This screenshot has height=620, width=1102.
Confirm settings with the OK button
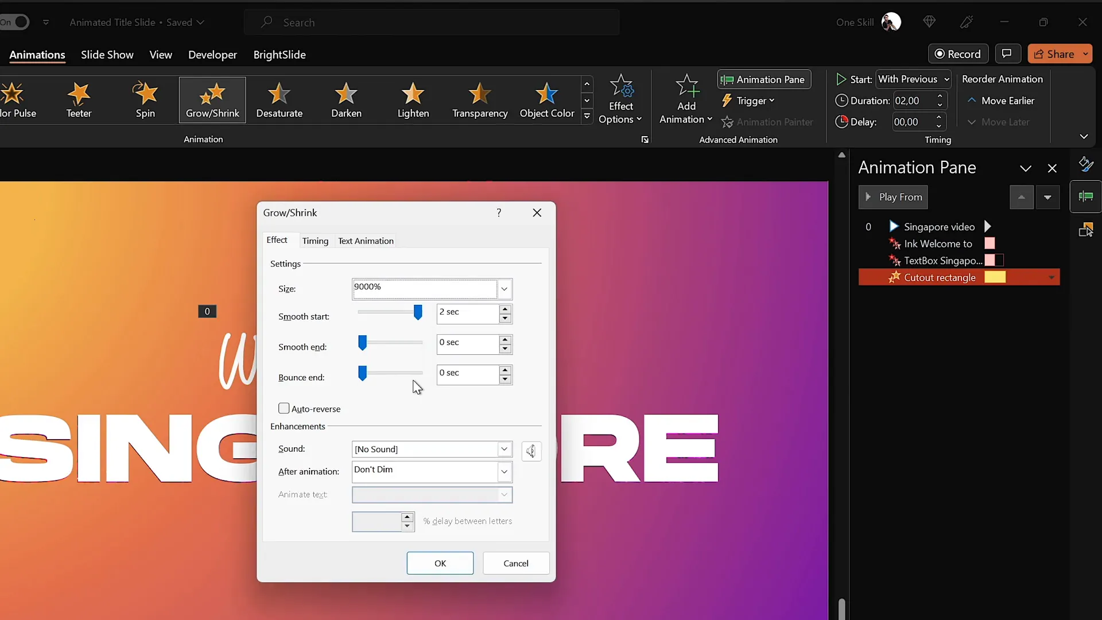[440, 563]
